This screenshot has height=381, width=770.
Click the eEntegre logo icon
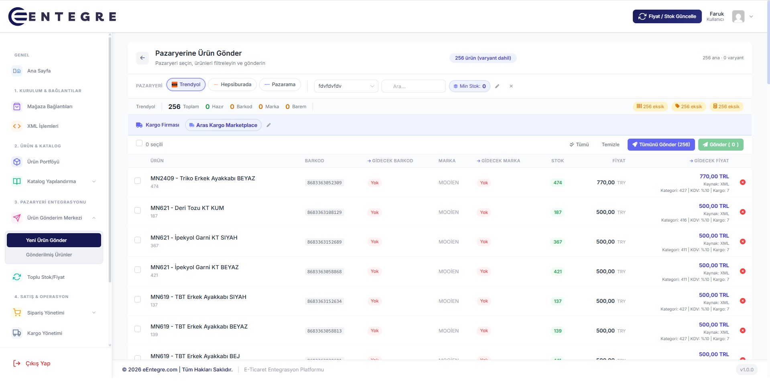pyautogui.click(x=18, y=16)
